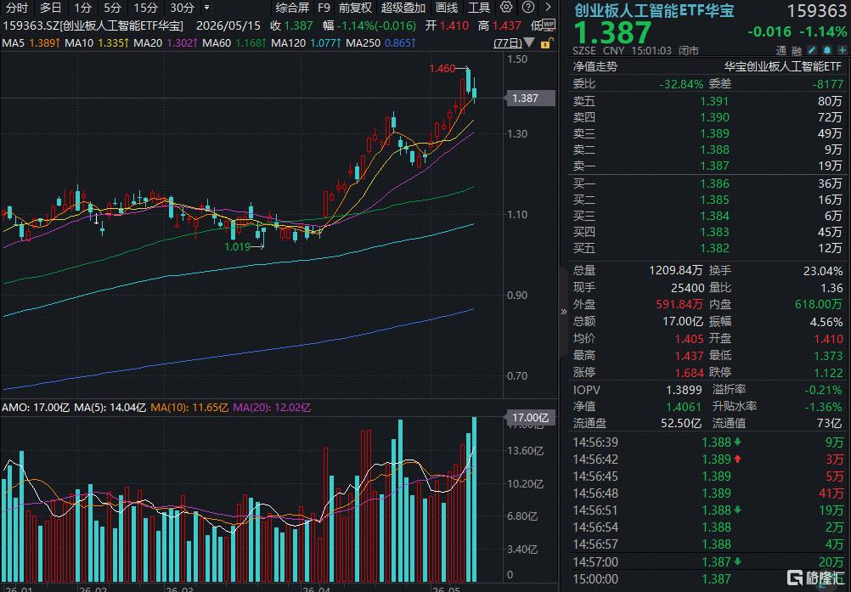Image resolution: width=851 pixels, height=592 pixels.
Task: Click the 1.019 low price marker
Action: 237,247
